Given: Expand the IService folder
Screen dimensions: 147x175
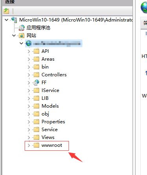Looking at the screenshot, I should pyautogui.click(x=29, y=90).
